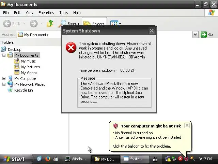The height and width of the screenshot is (164, 218).
Task: Open the Views icon menu
Action: (x=114, y=23)
